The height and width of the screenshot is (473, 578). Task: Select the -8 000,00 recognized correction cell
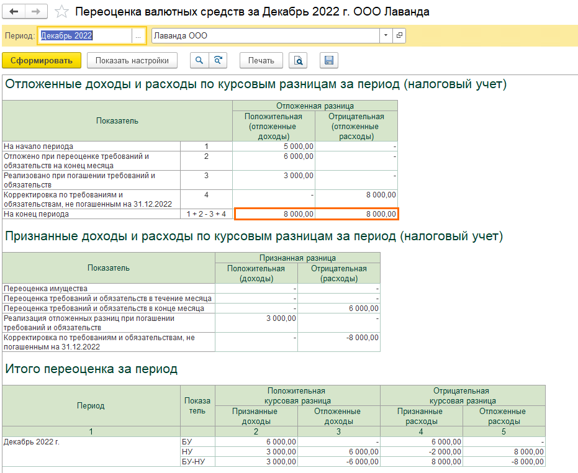tap(339, 342)
